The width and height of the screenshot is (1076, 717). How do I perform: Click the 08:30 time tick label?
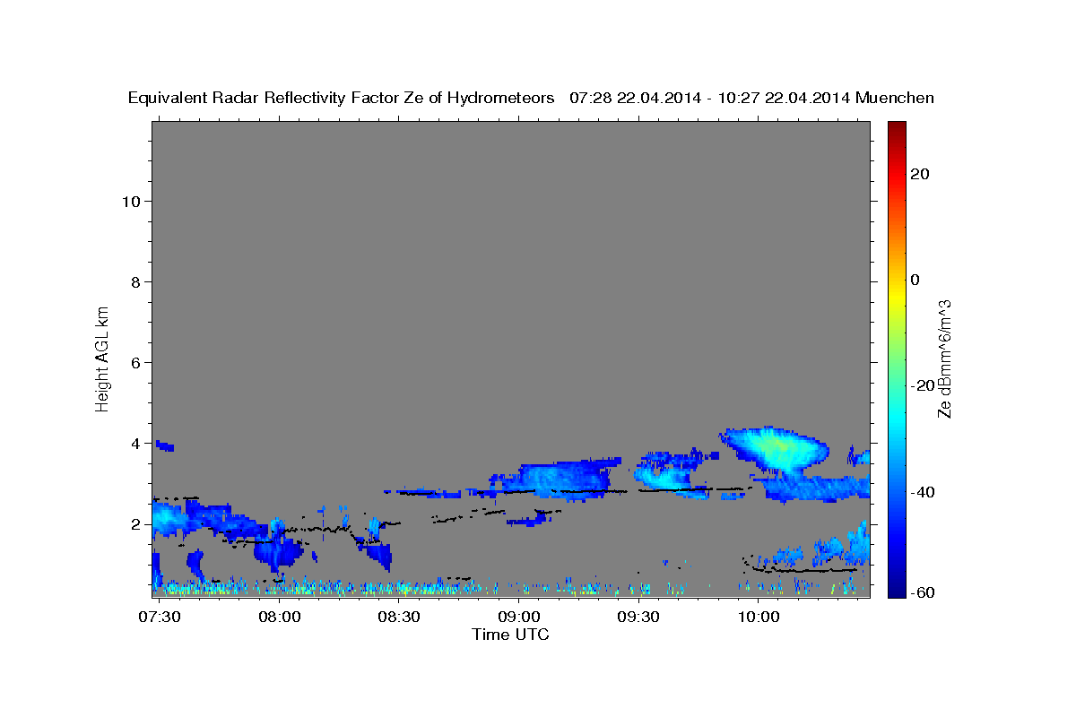pyautogui.click(x=399, y=618)
